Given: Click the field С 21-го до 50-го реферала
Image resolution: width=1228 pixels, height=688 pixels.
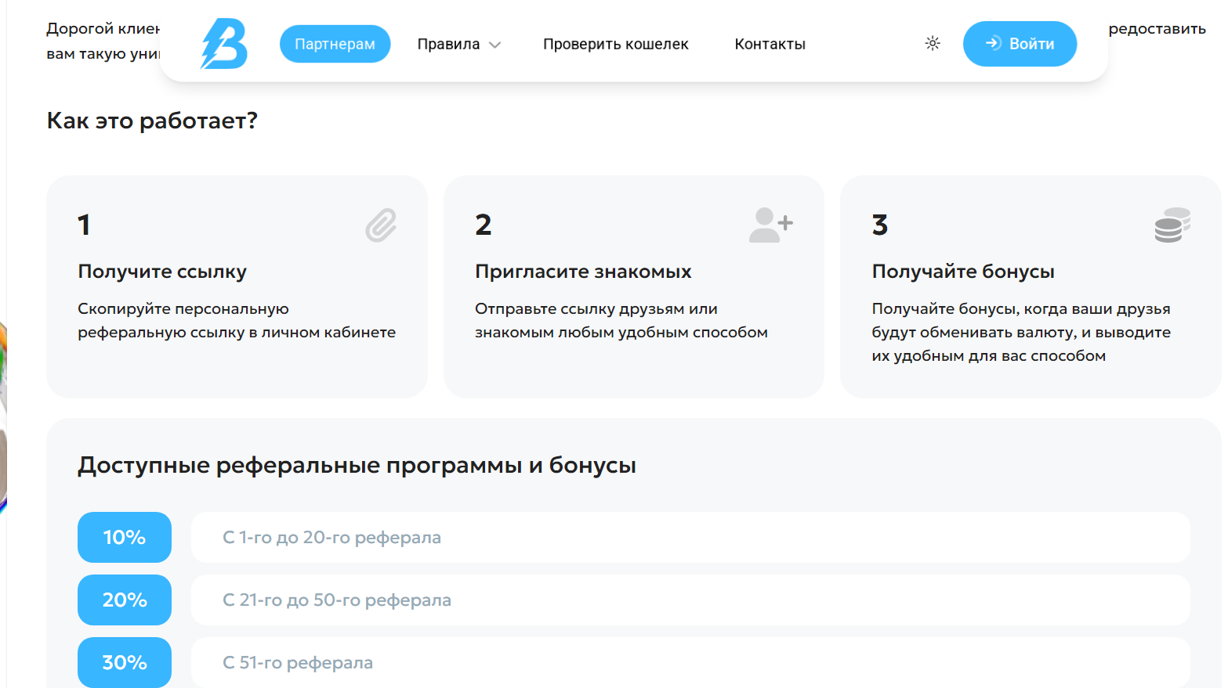Looking at the screenshot, I should pos(690,600).
